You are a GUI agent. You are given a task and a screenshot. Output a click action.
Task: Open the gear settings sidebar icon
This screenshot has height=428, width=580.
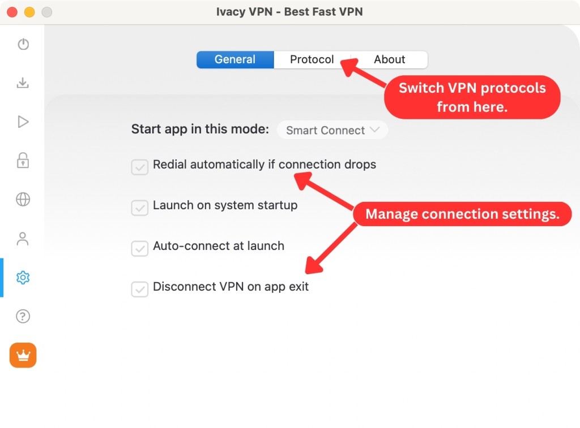click(x=23, y=278)
